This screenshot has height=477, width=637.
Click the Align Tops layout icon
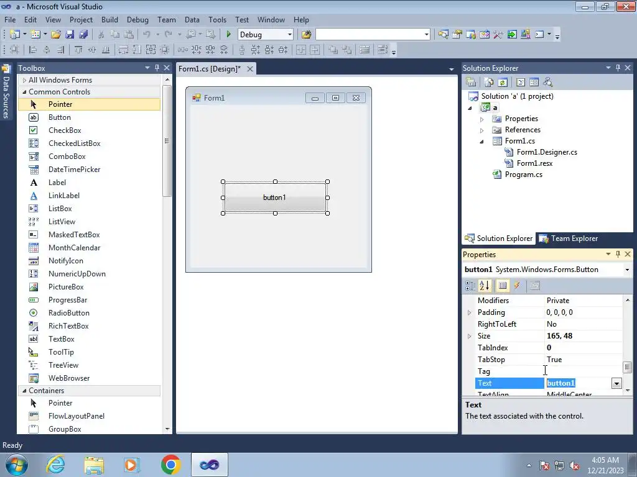point(78,50)
